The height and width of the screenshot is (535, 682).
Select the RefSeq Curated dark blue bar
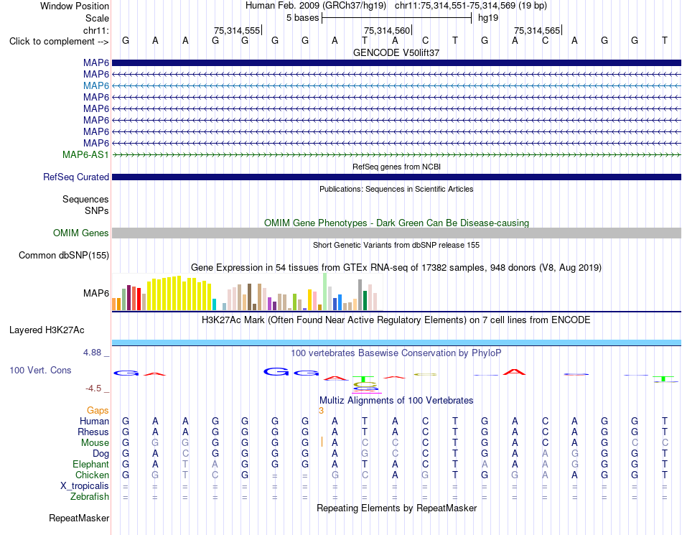(x=396, y=177)
